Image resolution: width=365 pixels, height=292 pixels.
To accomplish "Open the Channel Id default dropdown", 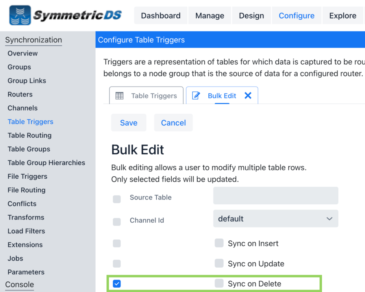I will point(276,218).
